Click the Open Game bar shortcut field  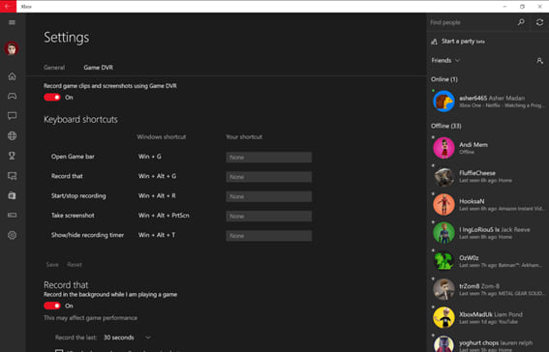268,158
